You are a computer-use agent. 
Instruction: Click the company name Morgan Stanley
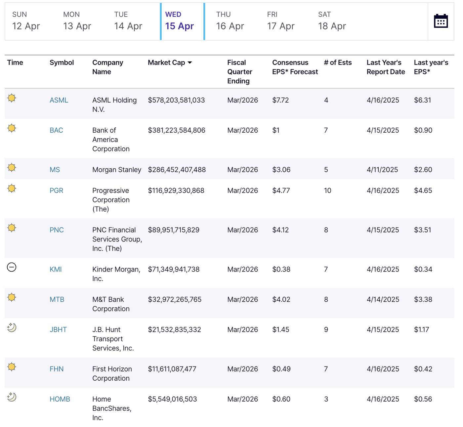[x=117, y=170]
